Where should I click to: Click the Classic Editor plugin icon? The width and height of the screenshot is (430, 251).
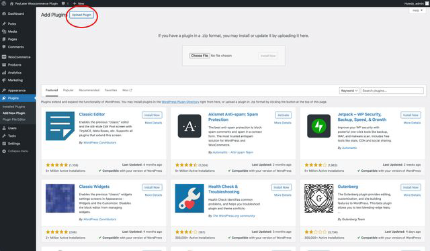[60, 125]
